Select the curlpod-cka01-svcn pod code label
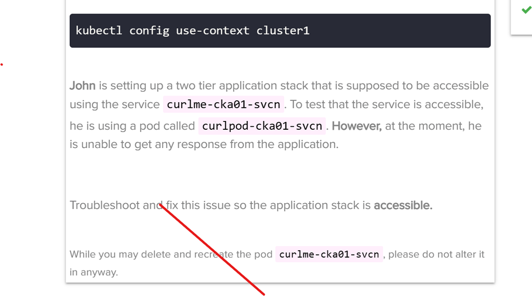Screen dimensions: 532x296 [x=262, y=126]
